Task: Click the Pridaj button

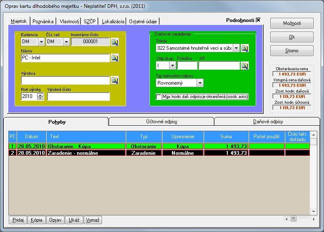Action: (18, 220)
